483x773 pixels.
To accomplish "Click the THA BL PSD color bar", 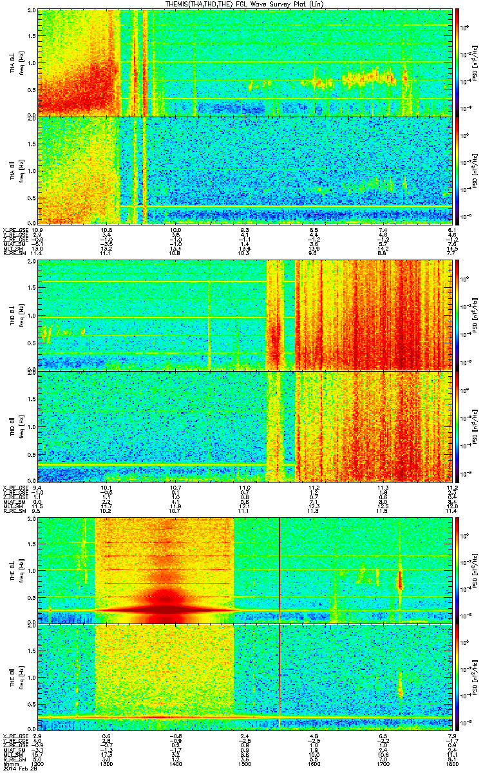I will 457,62.
